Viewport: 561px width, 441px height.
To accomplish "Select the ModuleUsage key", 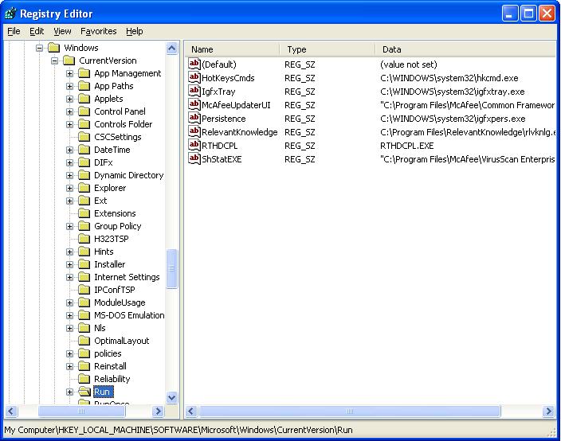I will [x=120, y=302].
